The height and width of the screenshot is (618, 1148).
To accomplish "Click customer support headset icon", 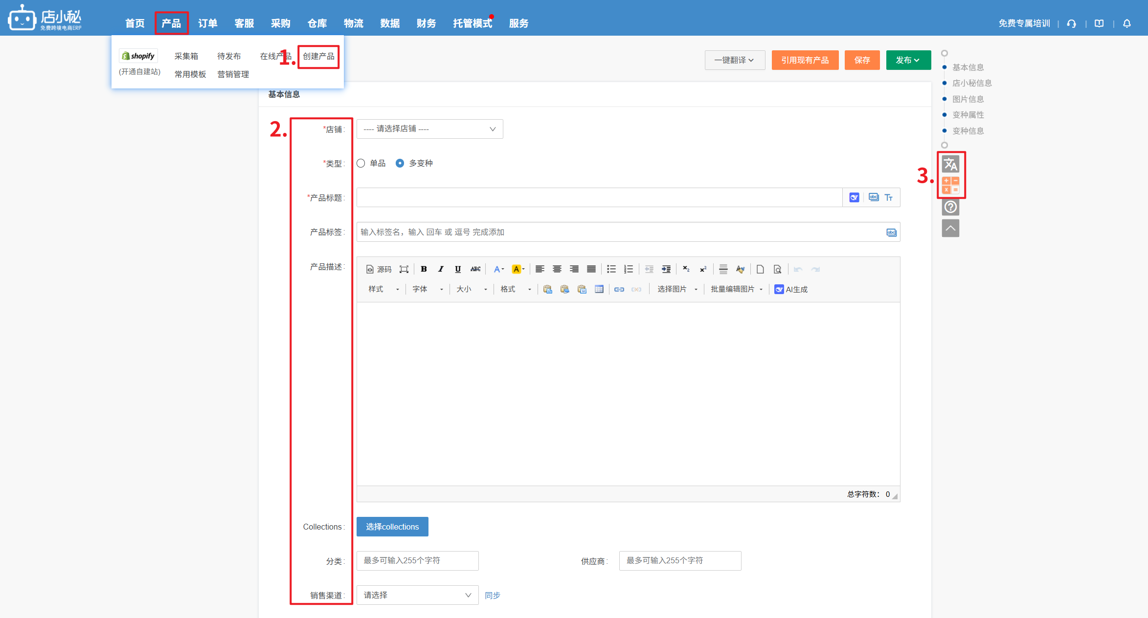I will coord(1072,23).
